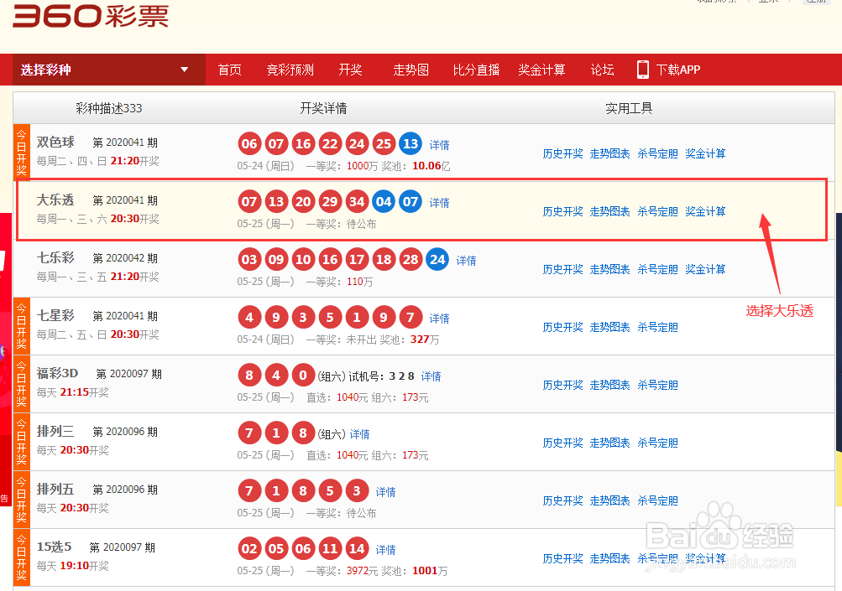Click 详情 in the 15选5 row
This screenshot has height=591, width=842.
(x=385, y=550)
